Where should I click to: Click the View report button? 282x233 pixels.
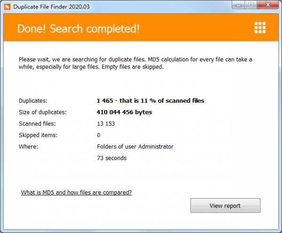coord(225,205)
